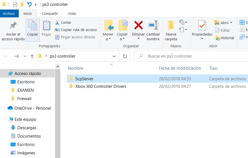Click the address bar folder icon
Image resolution: width=248 pixels, height=158 pixels.
click(40, 56)
